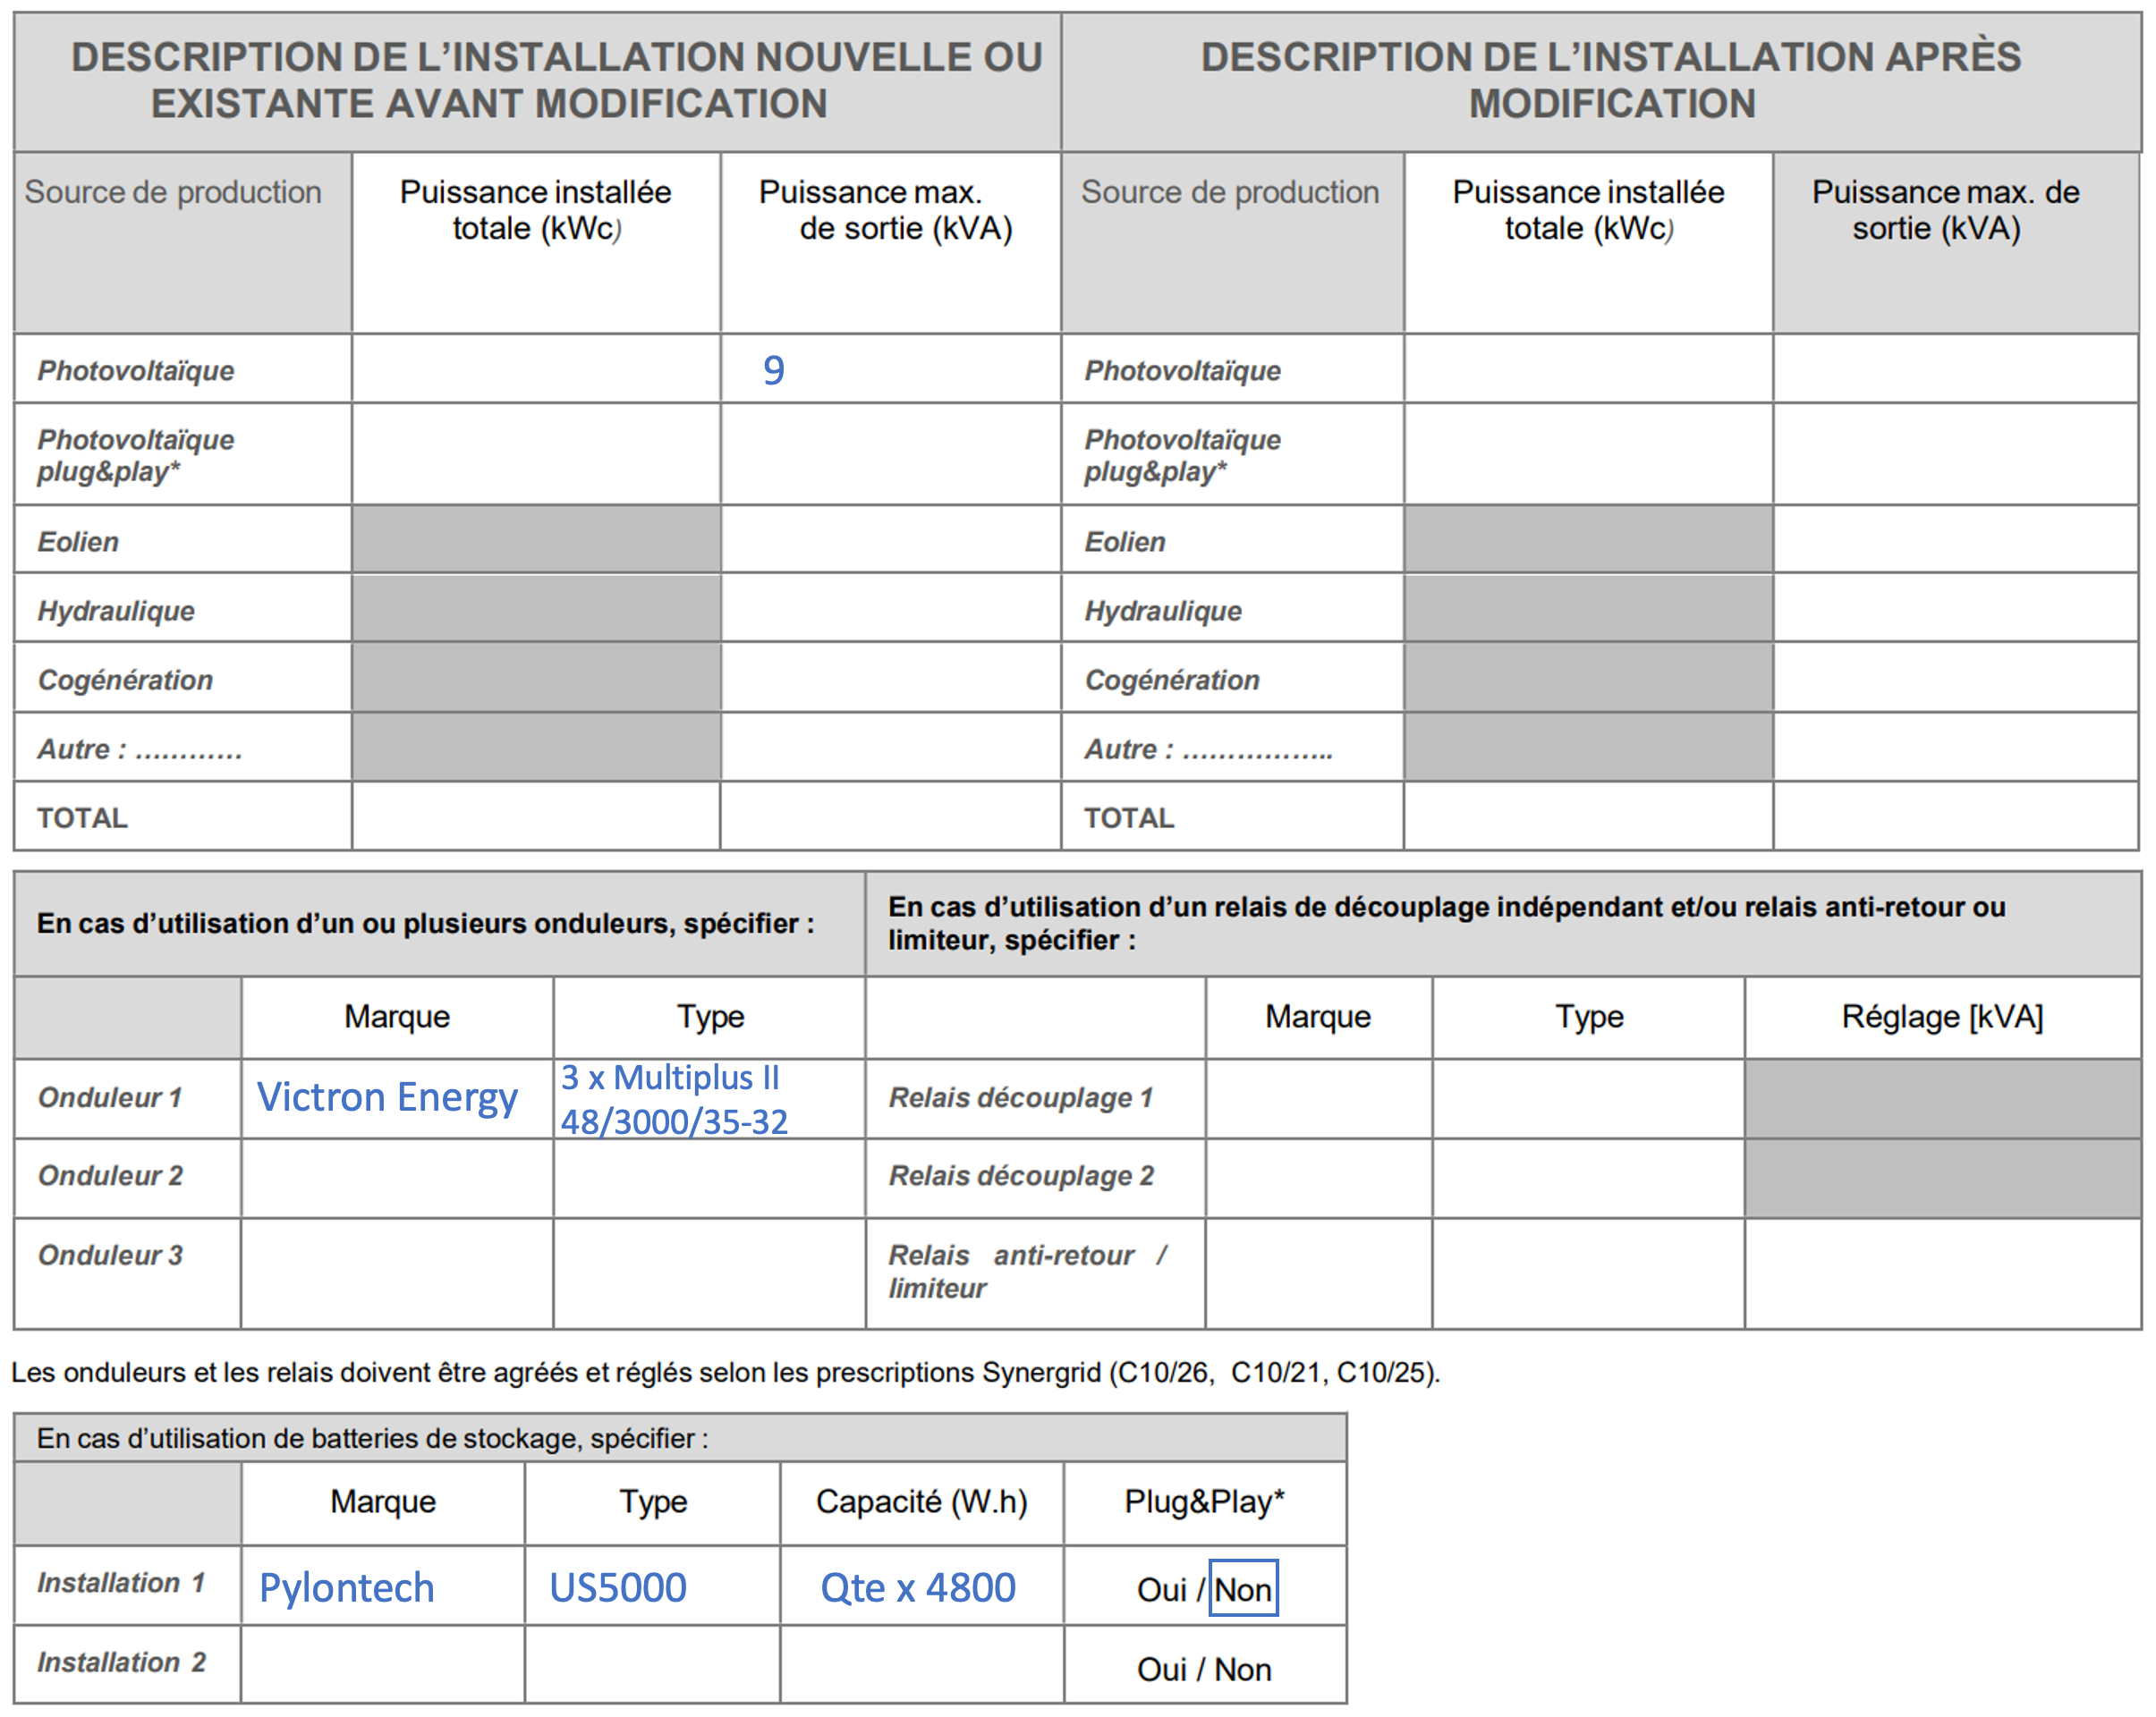Click the Réglage [kVA] column header
Screen dimensions: 2156x1717
click(1942, 1017)
